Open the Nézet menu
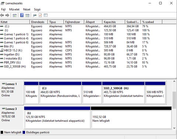The height and width of the screenshot is (139, 177). (x=27, y=10)
